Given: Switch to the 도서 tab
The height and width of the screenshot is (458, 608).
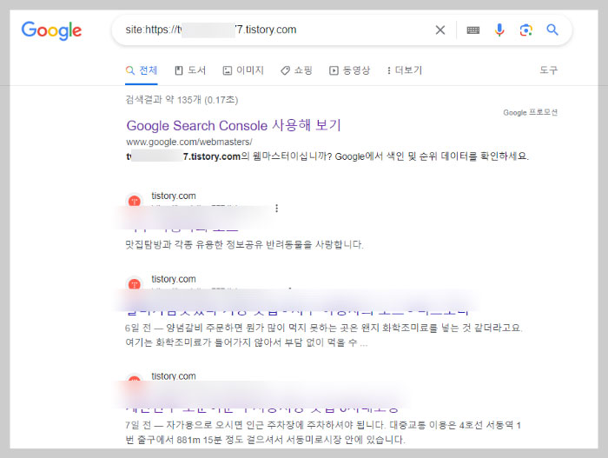Looking at the screenshot, I should [x=190, y=70].
